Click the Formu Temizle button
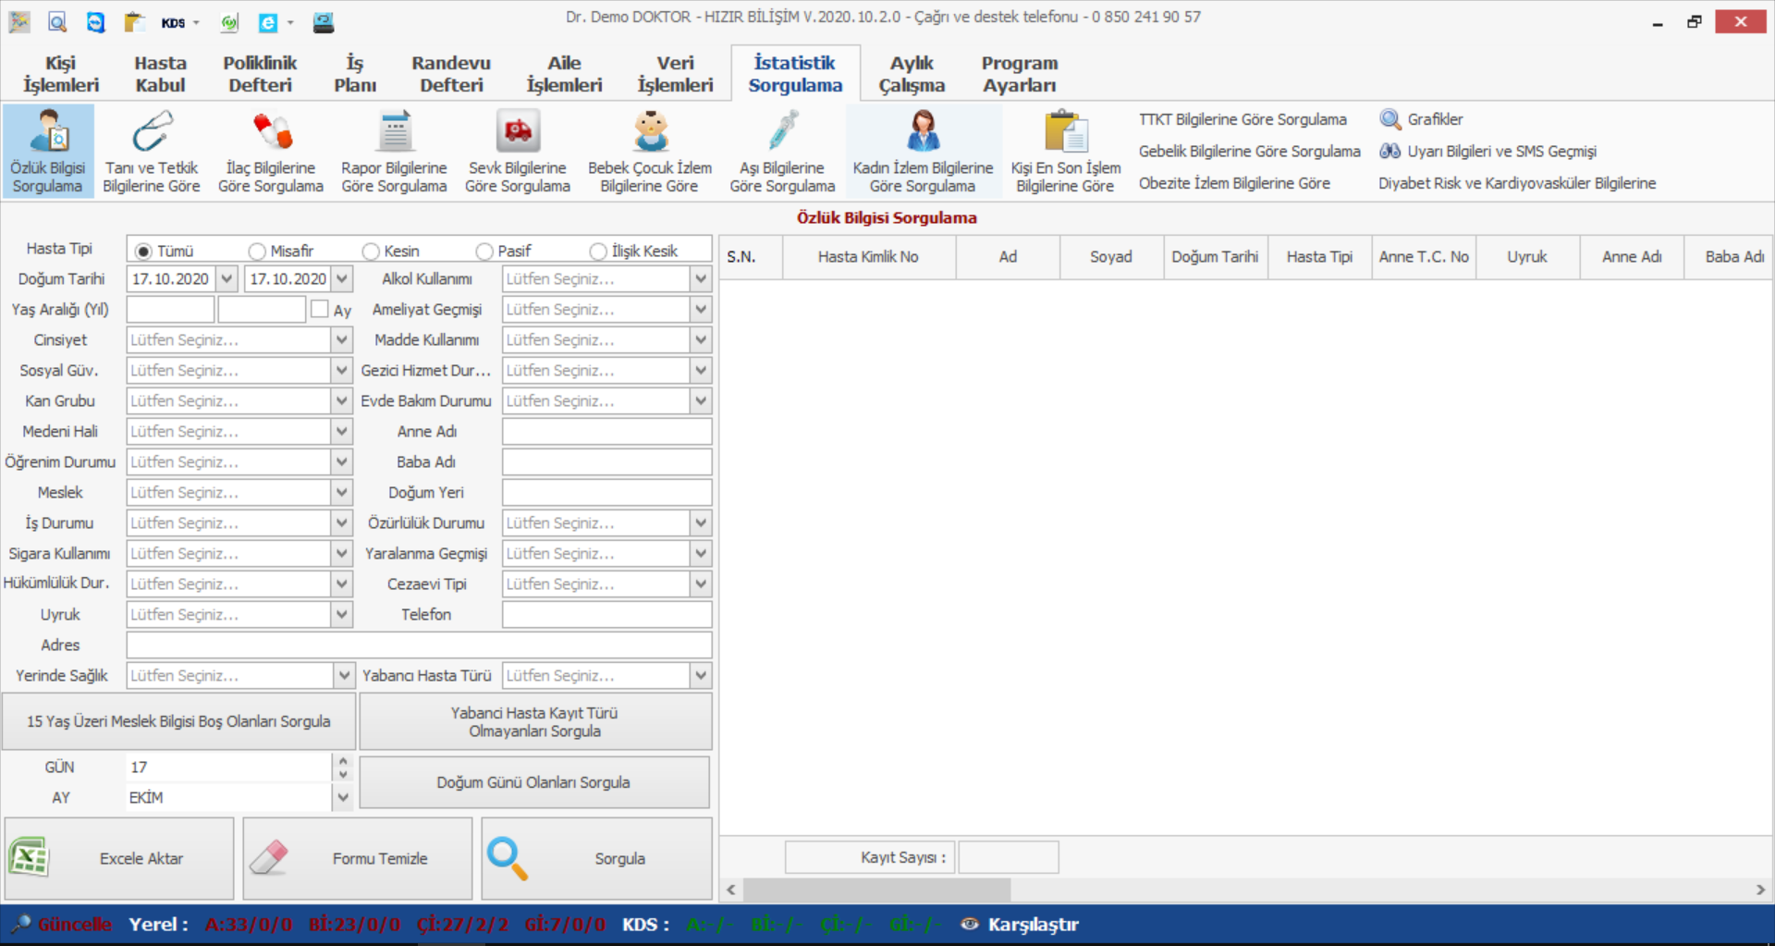 (x=358, y=858)
